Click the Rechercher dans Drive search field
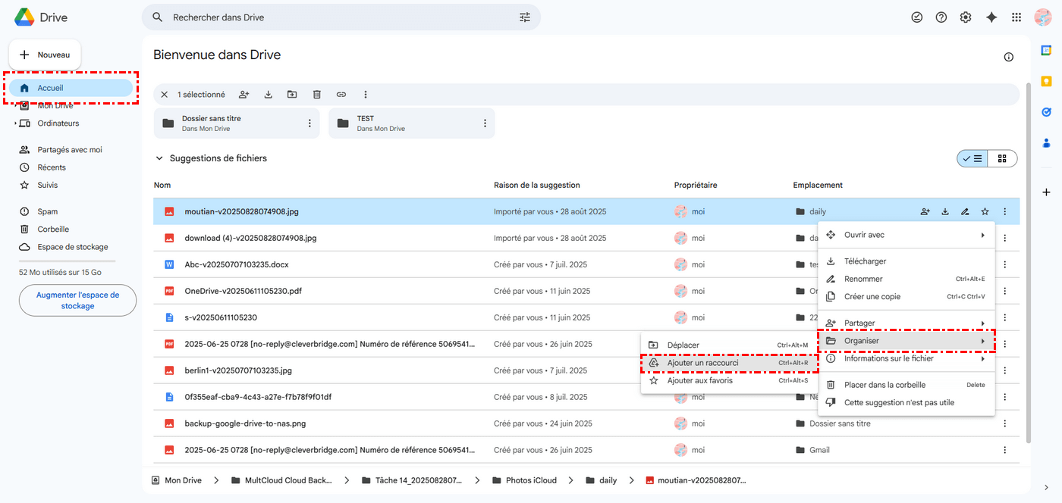The height and width of the screenshot is (503, 1062). (334, 17)
